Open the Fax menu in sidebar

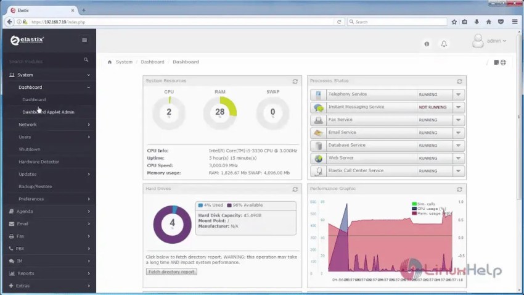point(49,236)
